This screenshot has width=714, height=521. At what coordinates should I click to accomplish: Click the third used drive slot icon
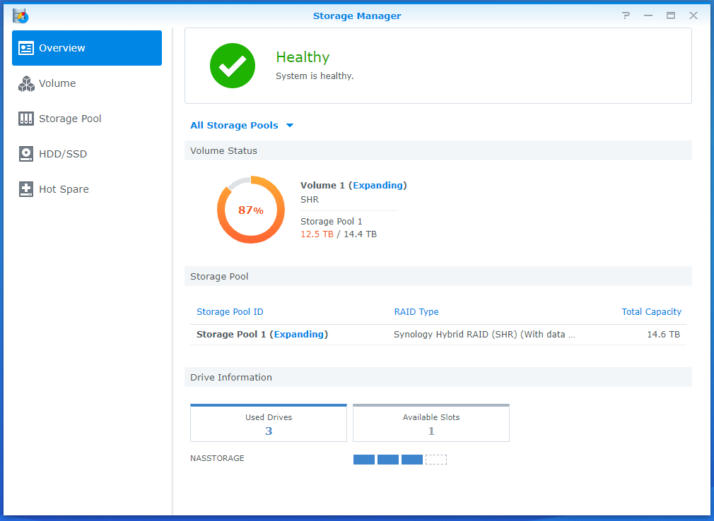click(411, 459)
